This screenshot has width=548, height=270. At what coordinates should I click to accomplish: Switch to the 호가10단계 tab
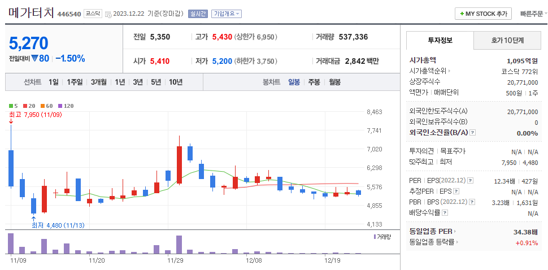[507, 40]
